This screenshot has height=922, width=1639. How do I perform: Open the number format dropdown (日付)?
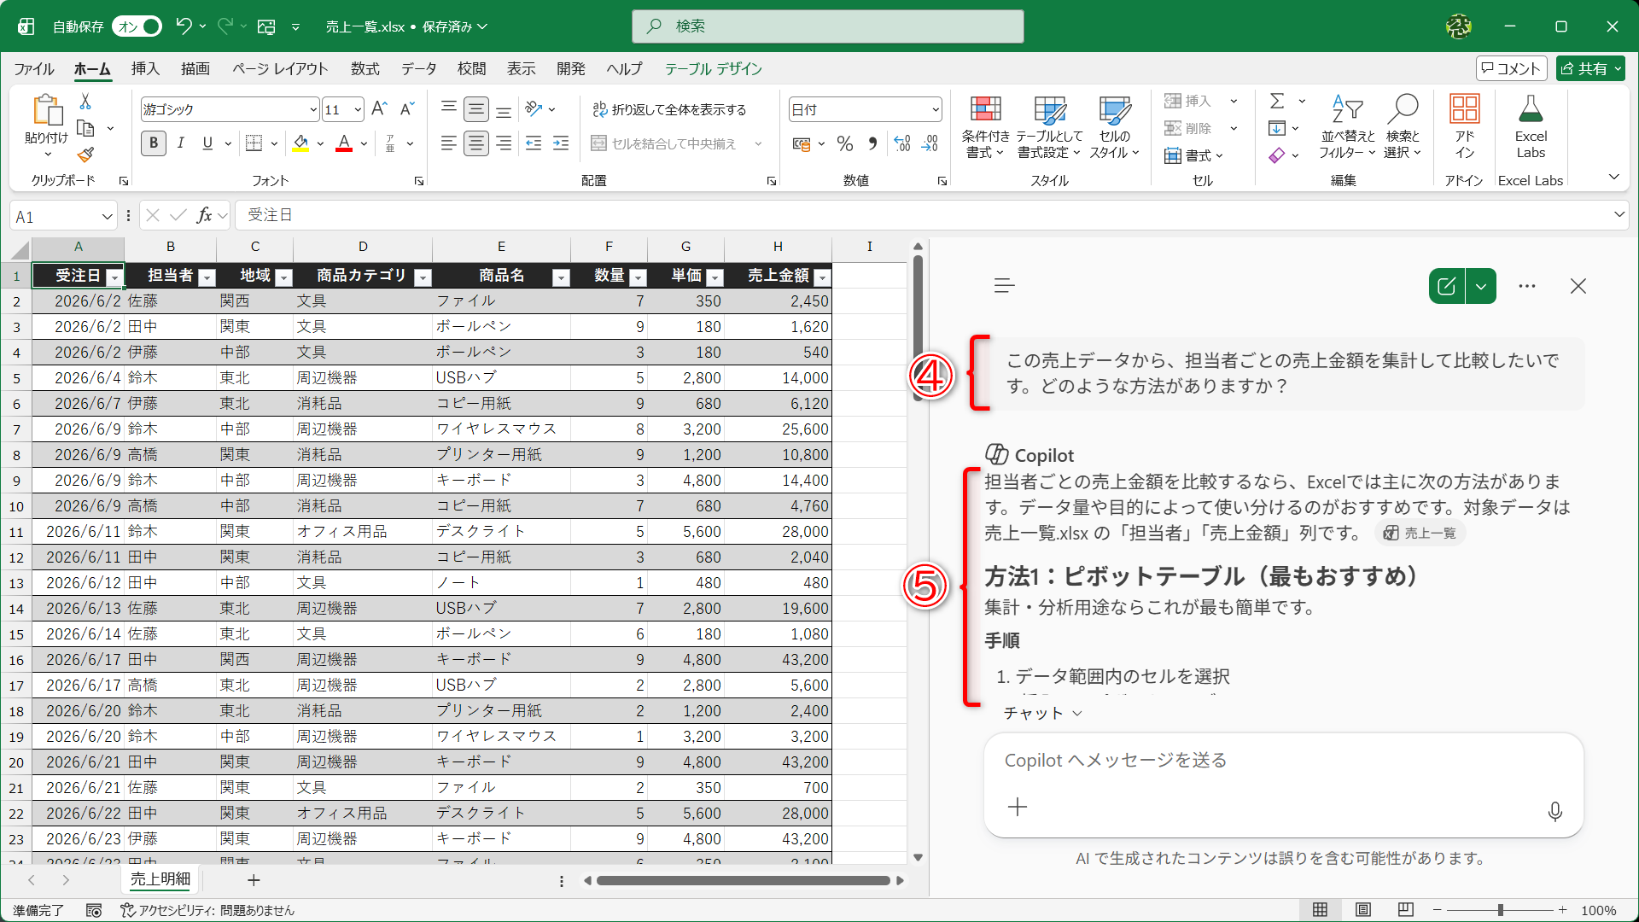pos(936,109)
